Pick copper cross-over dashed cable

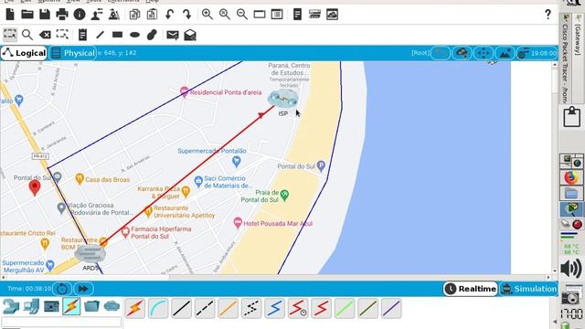[x=205, y=309]
